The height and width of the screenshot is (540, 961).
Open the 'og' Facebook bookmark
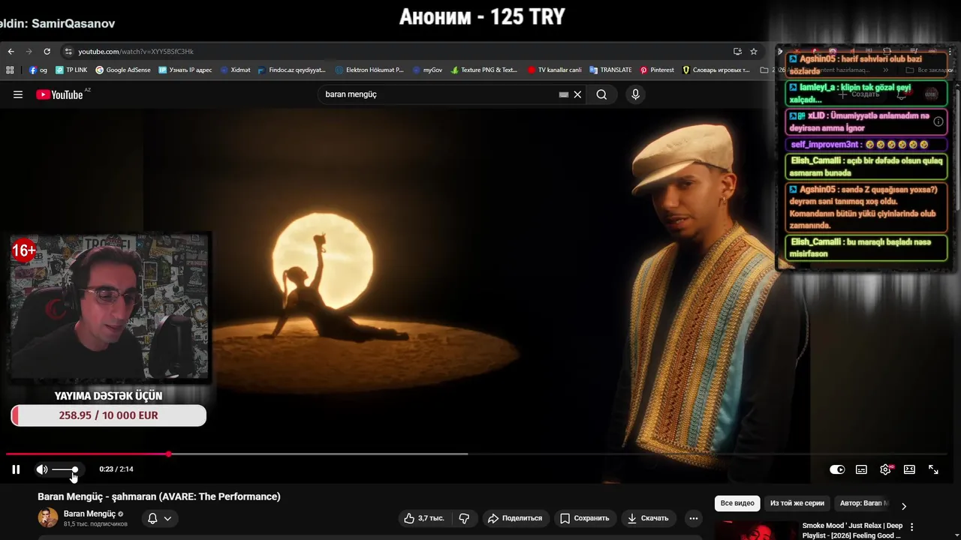38,70
